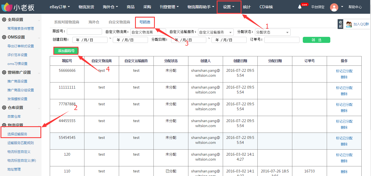Open the eBay订单 menu

60,7
